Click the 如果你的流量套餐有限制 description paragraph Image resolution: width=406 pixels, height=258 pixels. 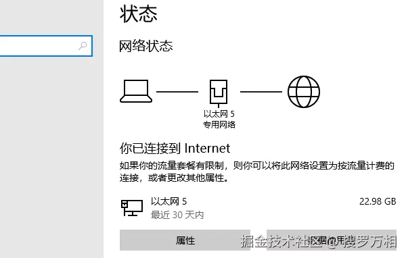point(257,172)
